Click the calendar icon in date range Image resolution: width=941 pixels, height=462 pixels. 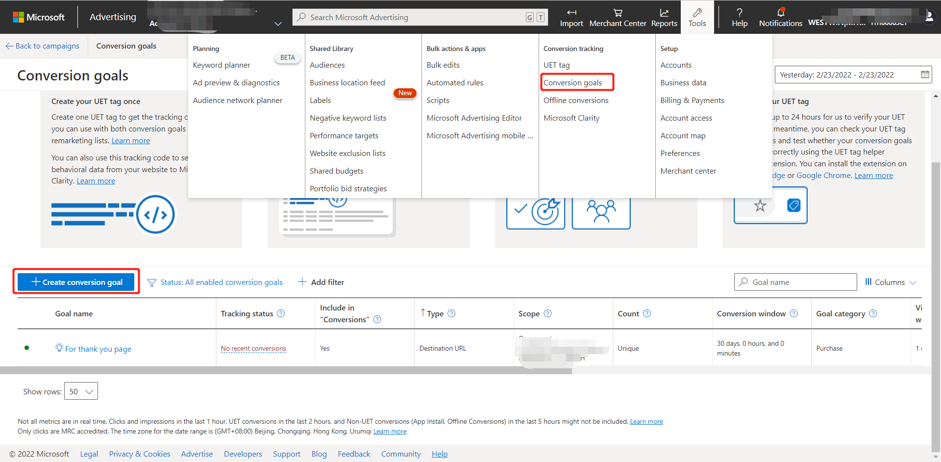[x=925, y=75]
